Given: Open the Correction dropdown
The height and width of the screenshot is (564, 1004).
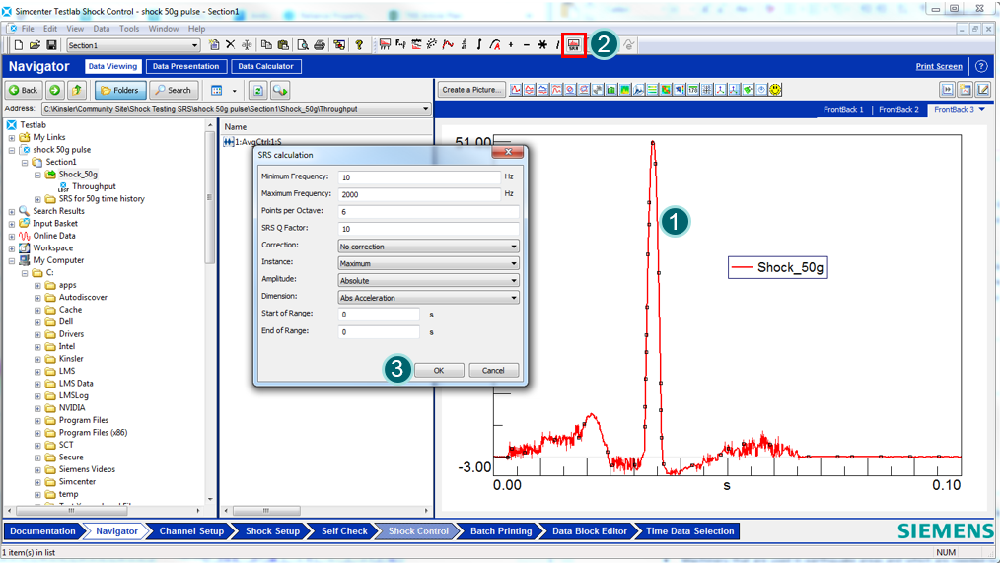Looking at the screenshot, I should pyautogui.click(x=428, y=247).
